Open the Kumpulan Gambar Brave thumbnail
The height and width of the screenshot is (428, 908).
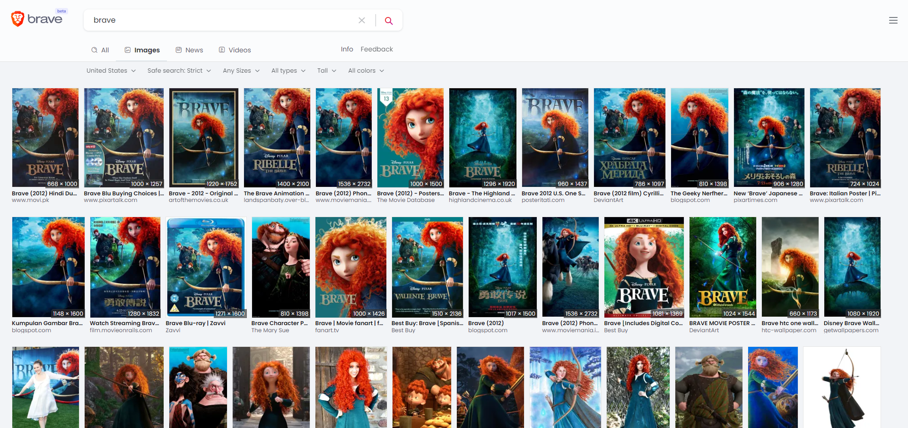point(48,267)
